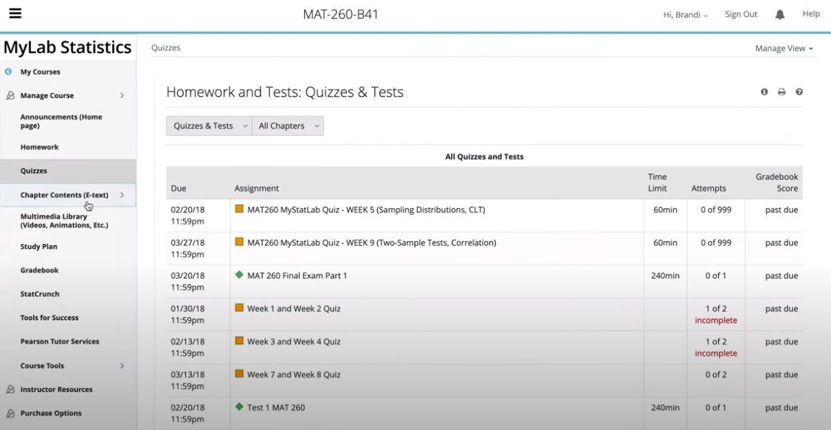Screen dimensions: 831x430
Task: Select Homework in the sidebar
Action: pos(40,148)
